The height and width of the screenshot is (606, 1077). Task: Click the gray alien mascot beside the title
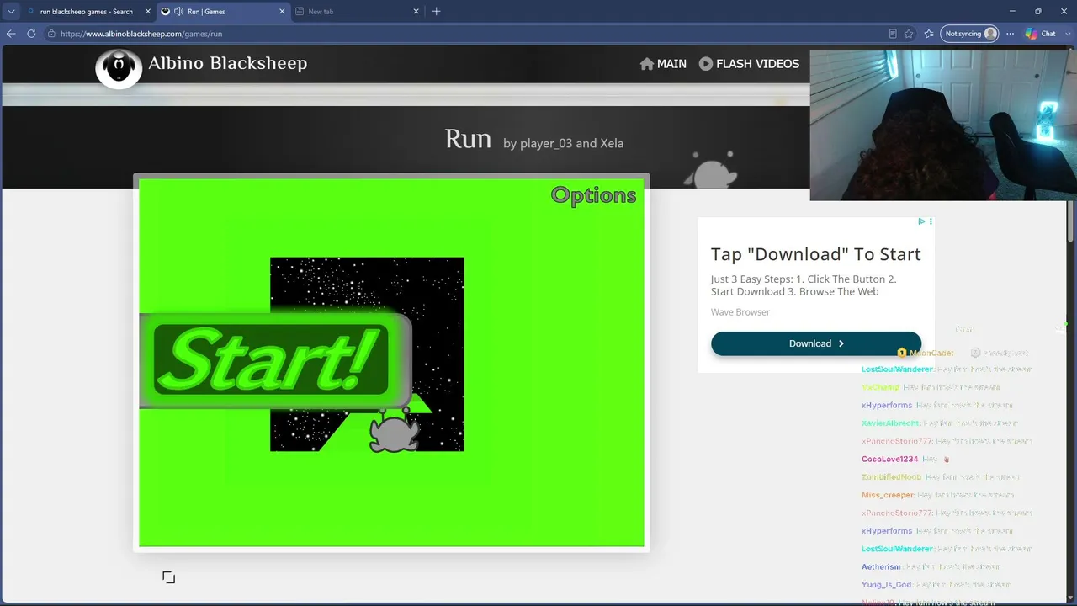click(x=711, y=170)
